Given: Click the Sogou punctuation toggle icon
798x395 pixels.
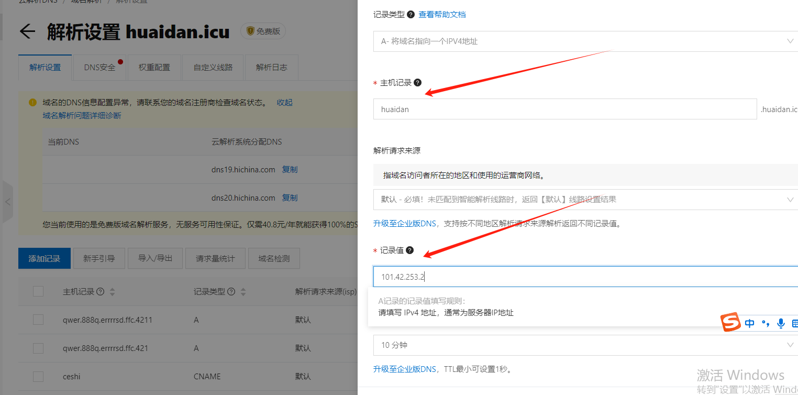Looking at the screenshot, I should 765,324.
